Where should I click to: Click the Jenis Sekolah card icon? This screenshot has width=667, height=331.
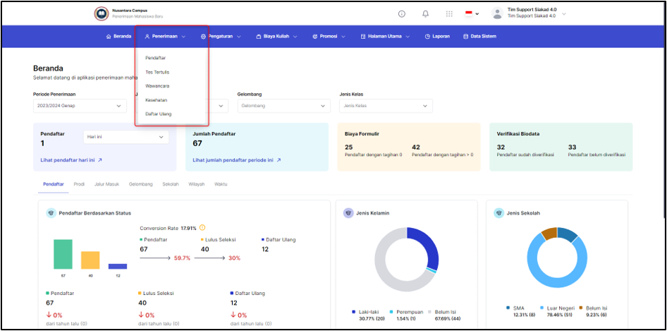click(499, 213)
